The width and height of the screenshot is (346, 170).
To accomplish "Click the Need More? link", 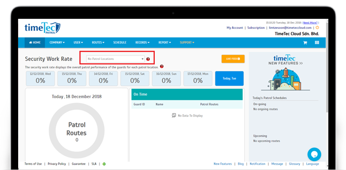I will click(x=310, y=23).
